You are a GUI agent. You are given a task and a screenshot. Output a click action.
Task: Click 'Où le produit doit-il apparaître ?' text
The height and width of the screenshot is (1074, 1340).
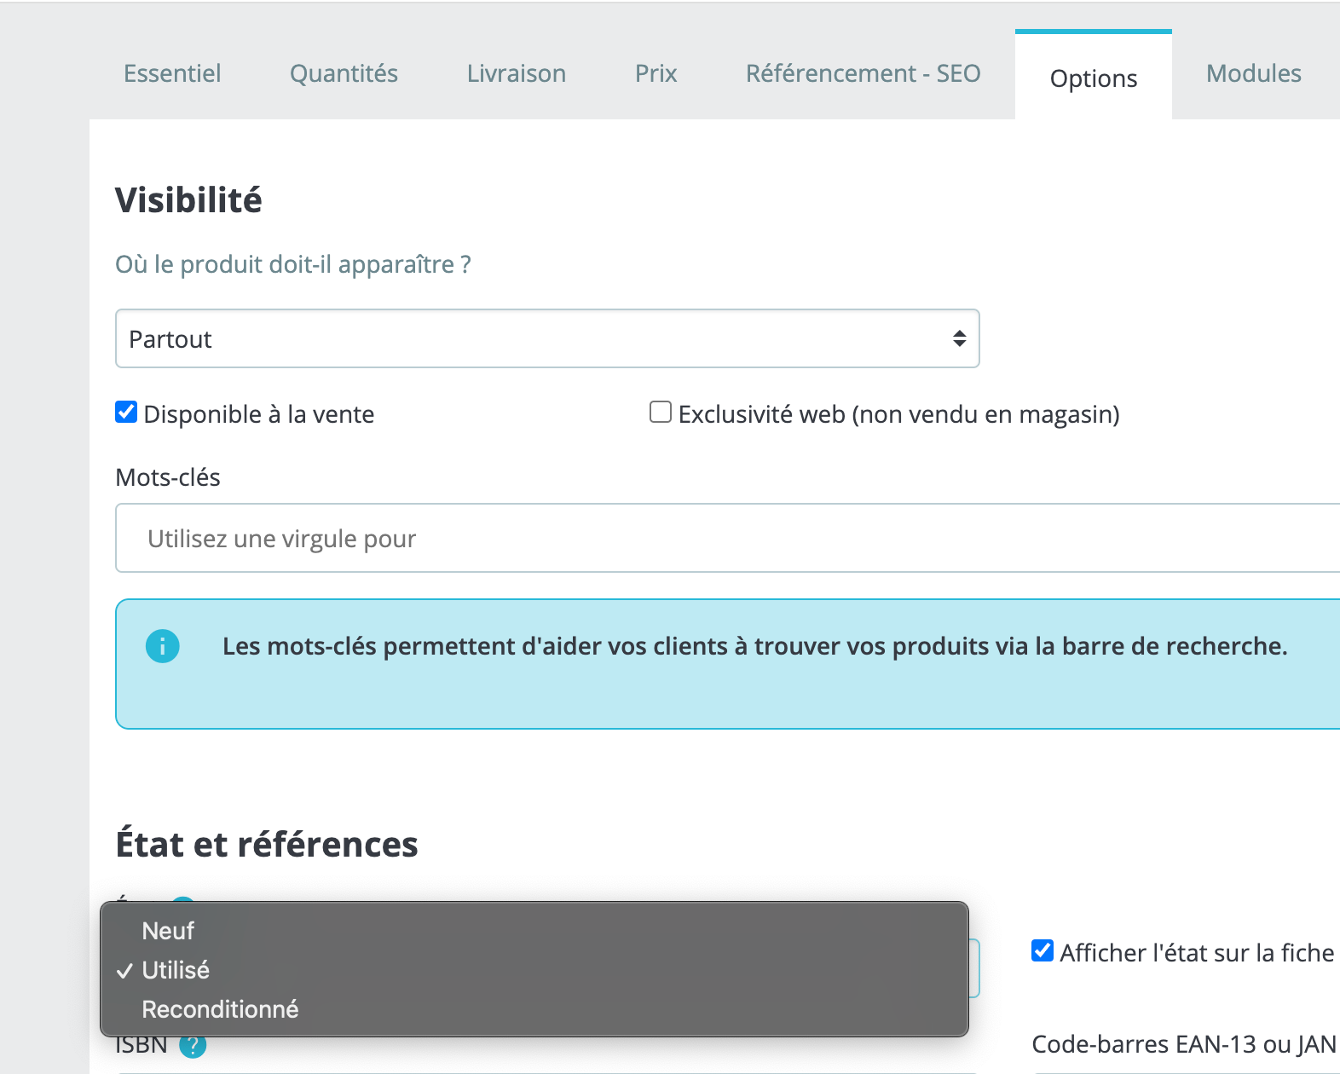click(x=293, y=264)
